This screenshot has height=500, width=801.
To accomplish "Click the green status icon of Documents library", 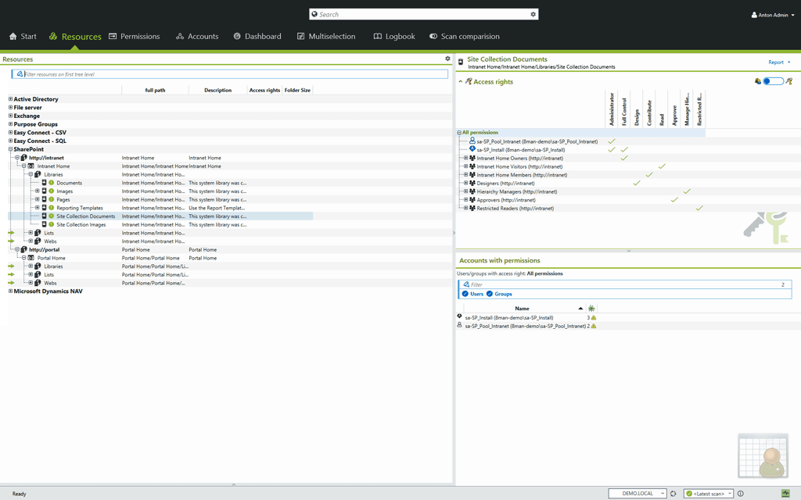I will point(51,183).
